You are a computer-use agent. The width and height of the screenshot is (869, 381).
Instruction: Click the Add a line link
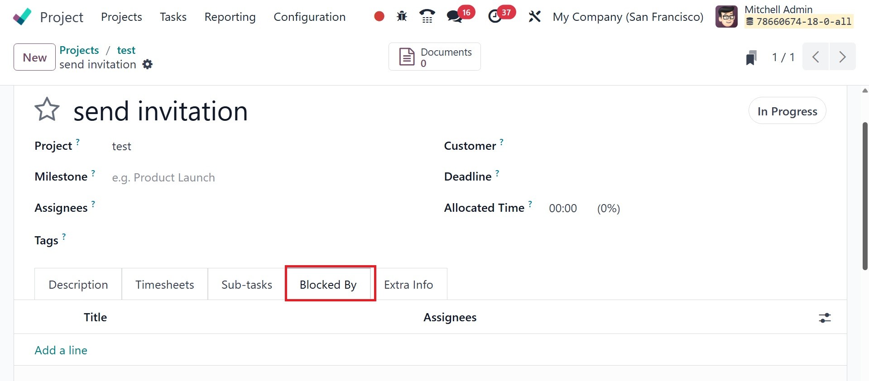[x=61, y=350]
